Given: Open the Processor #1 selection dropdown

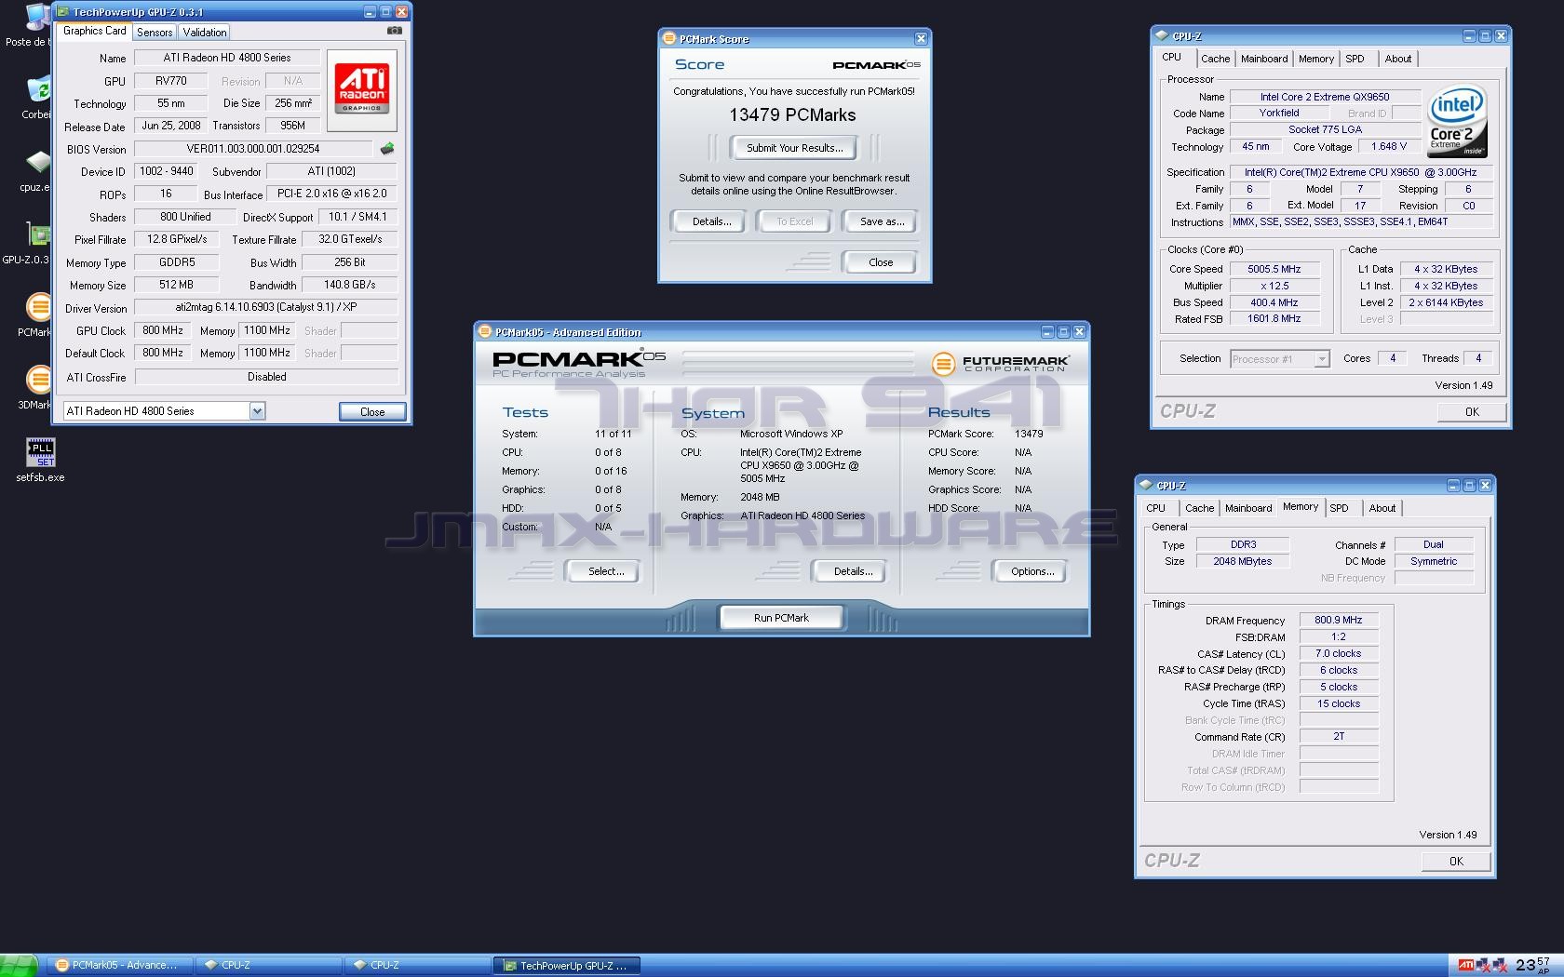Looking at the screenshot, I should (1321, 359).
